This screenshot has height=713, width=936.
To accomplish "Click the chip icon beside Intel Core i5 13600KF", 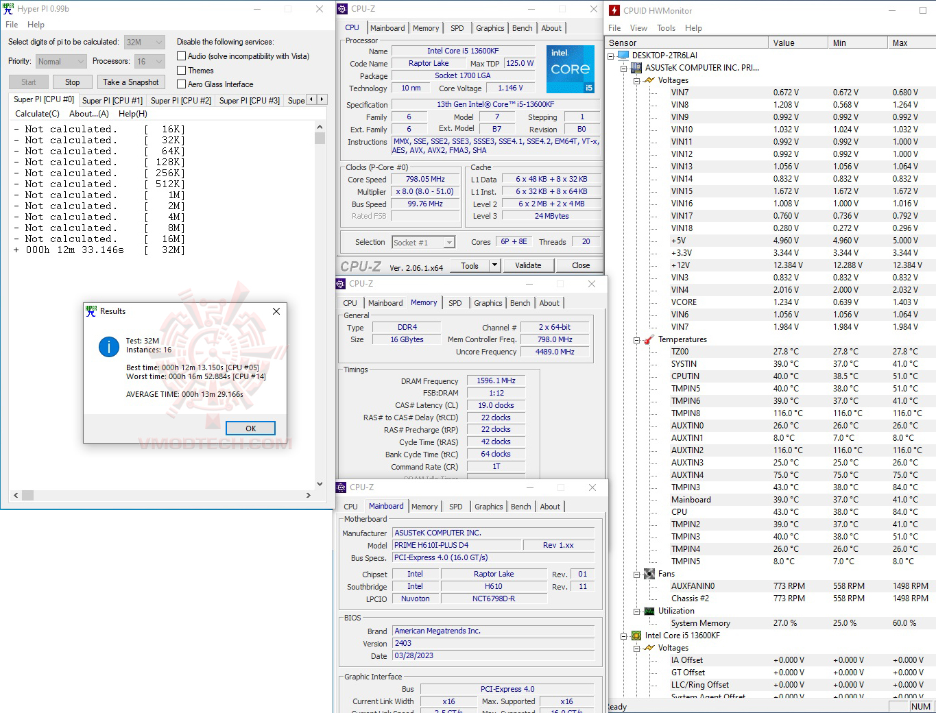I will click(x=636, y=636).
